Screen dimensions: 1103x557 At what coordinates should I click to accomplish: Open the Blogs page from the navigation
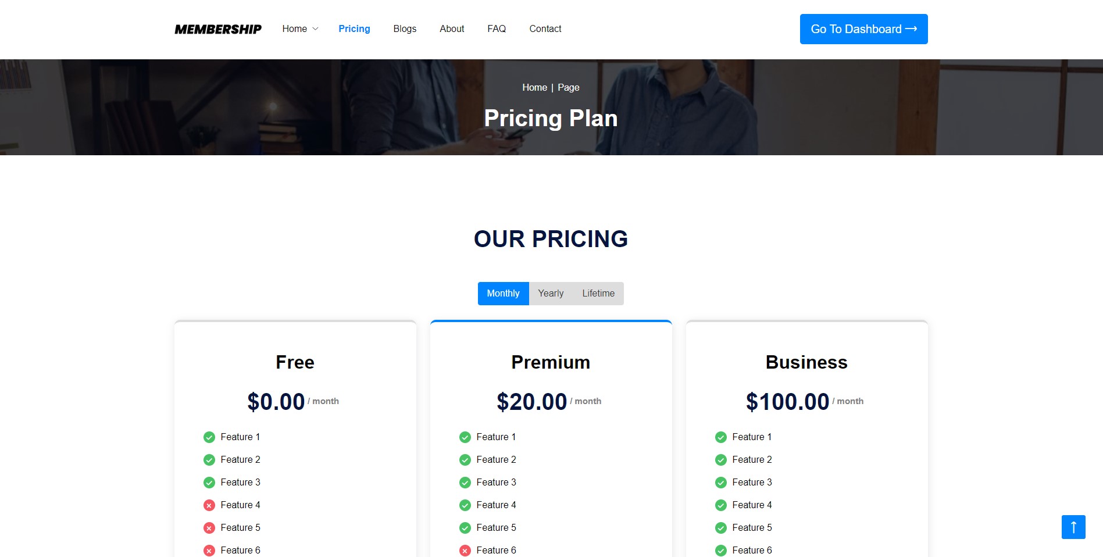[x=405, y=28]
